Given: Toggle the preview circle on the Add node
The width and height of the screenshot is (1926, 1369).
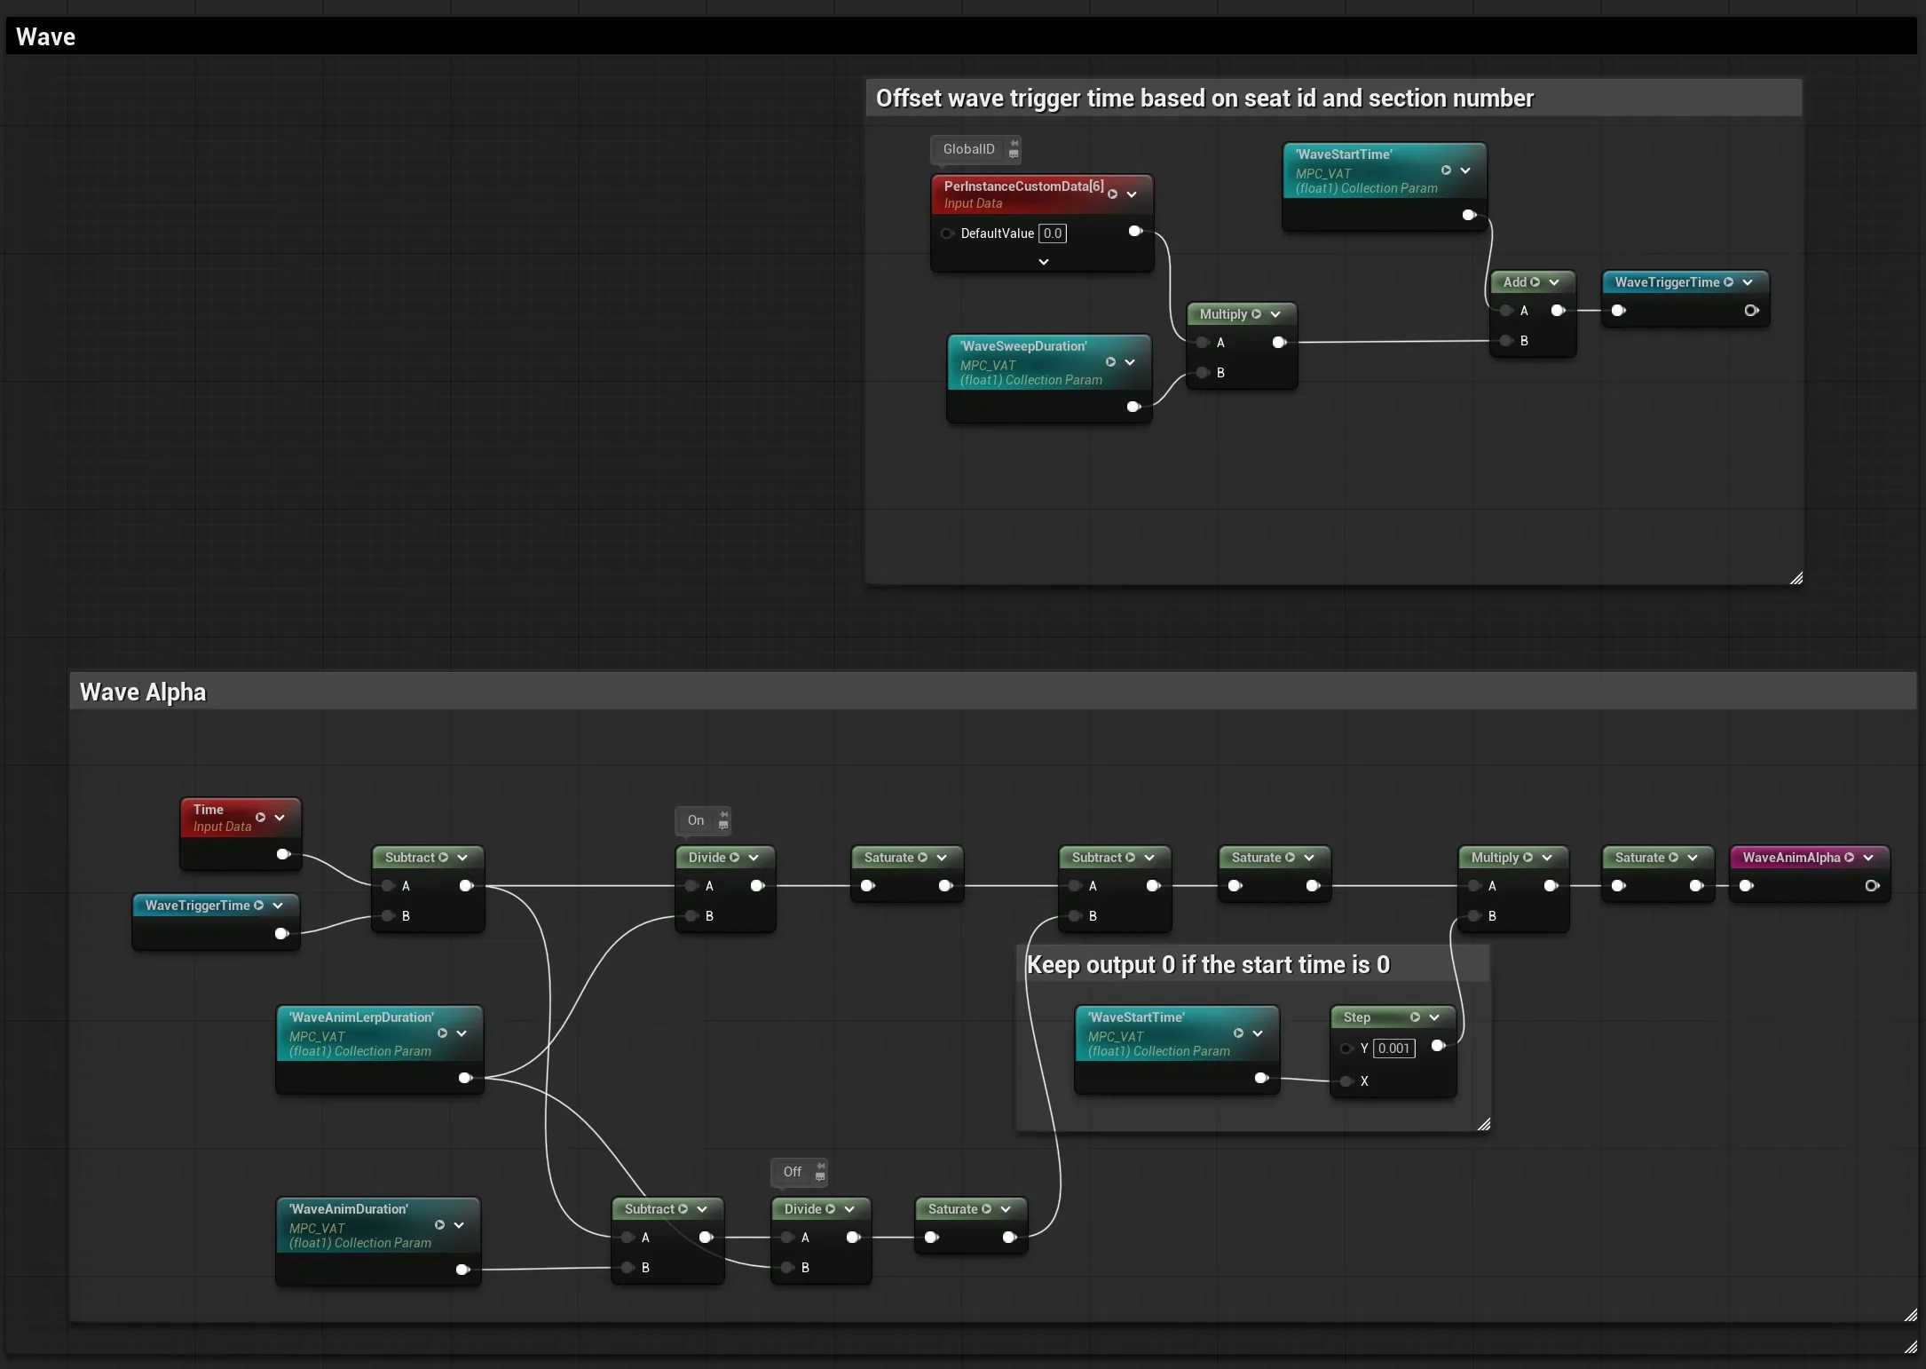Looking at the screenshot, I should coord(1535,282).
